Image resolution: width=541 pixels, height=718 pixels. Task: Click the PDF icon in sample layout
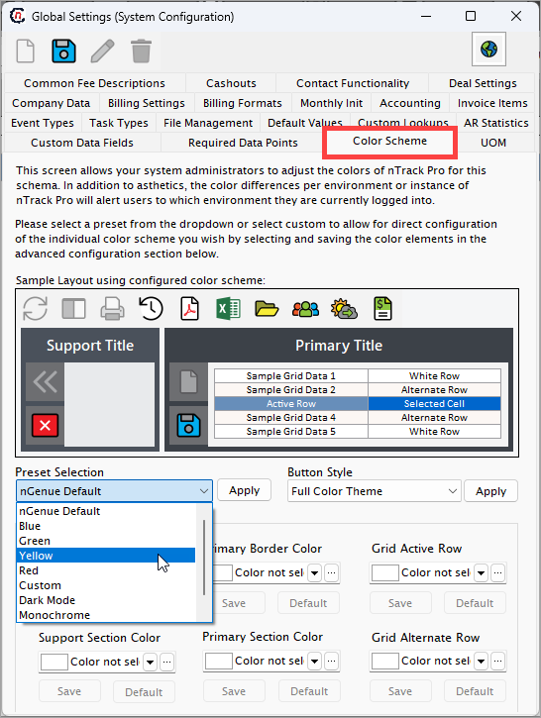coord(189,308)
